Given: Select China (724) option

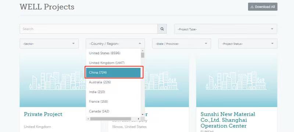Looking at the screenshot, I should click(113, 73).
